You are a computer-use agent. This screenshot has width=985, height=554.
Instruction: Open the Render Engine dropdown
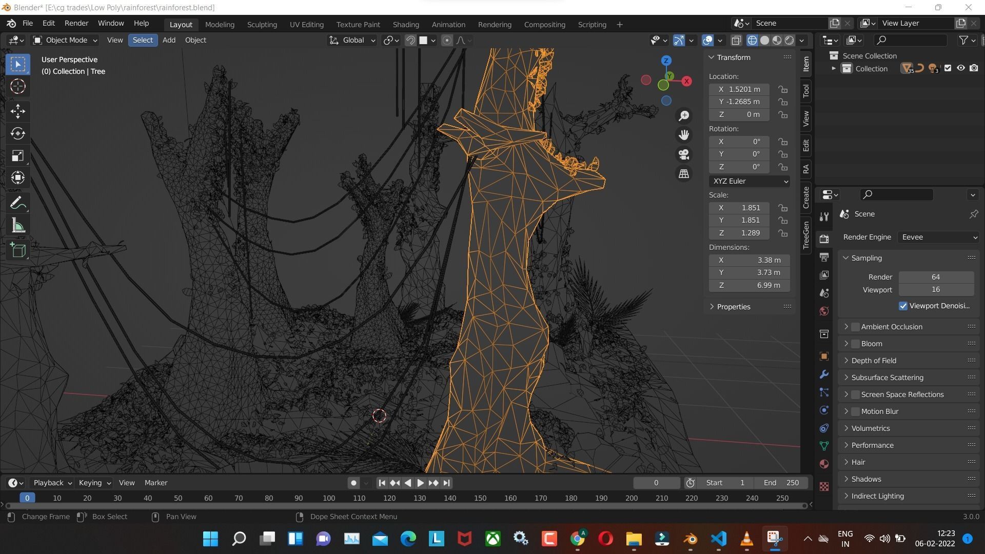pos(938,237)
